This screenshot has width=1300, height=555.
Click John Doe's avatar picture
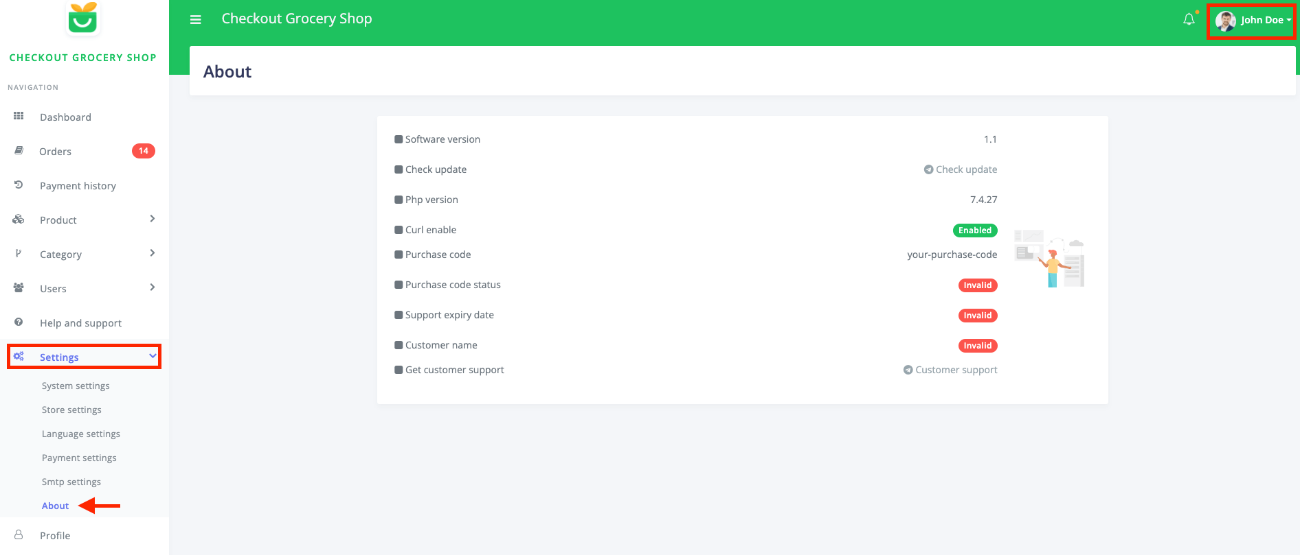[x=1225, y=21]
